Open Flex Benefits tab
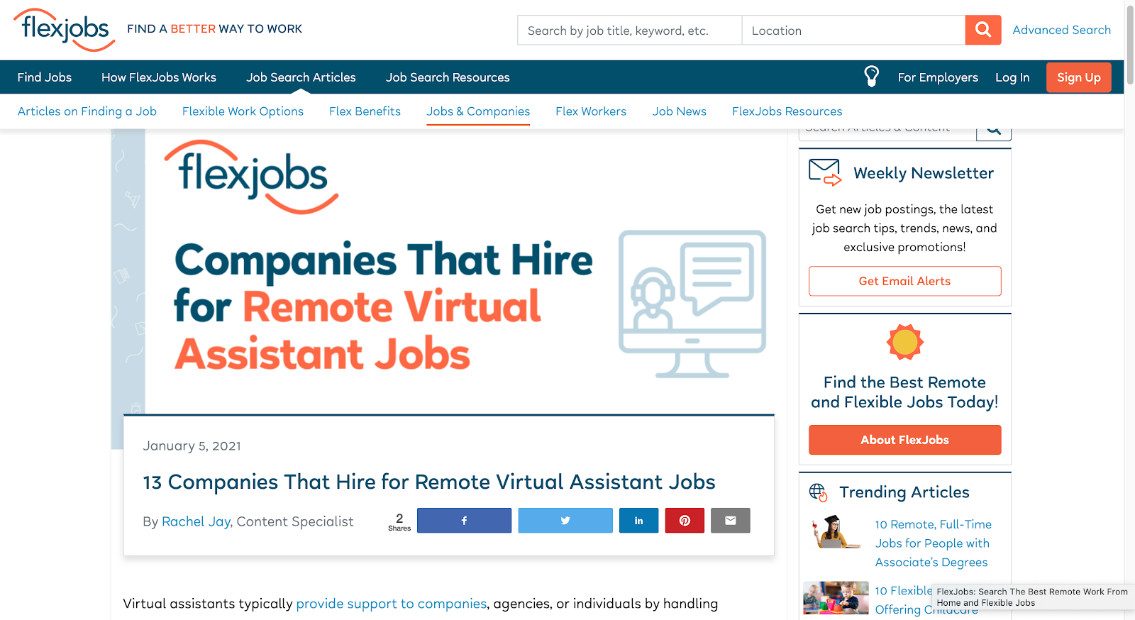Screen dimensions: 1135x620 [x=365, y=111]
